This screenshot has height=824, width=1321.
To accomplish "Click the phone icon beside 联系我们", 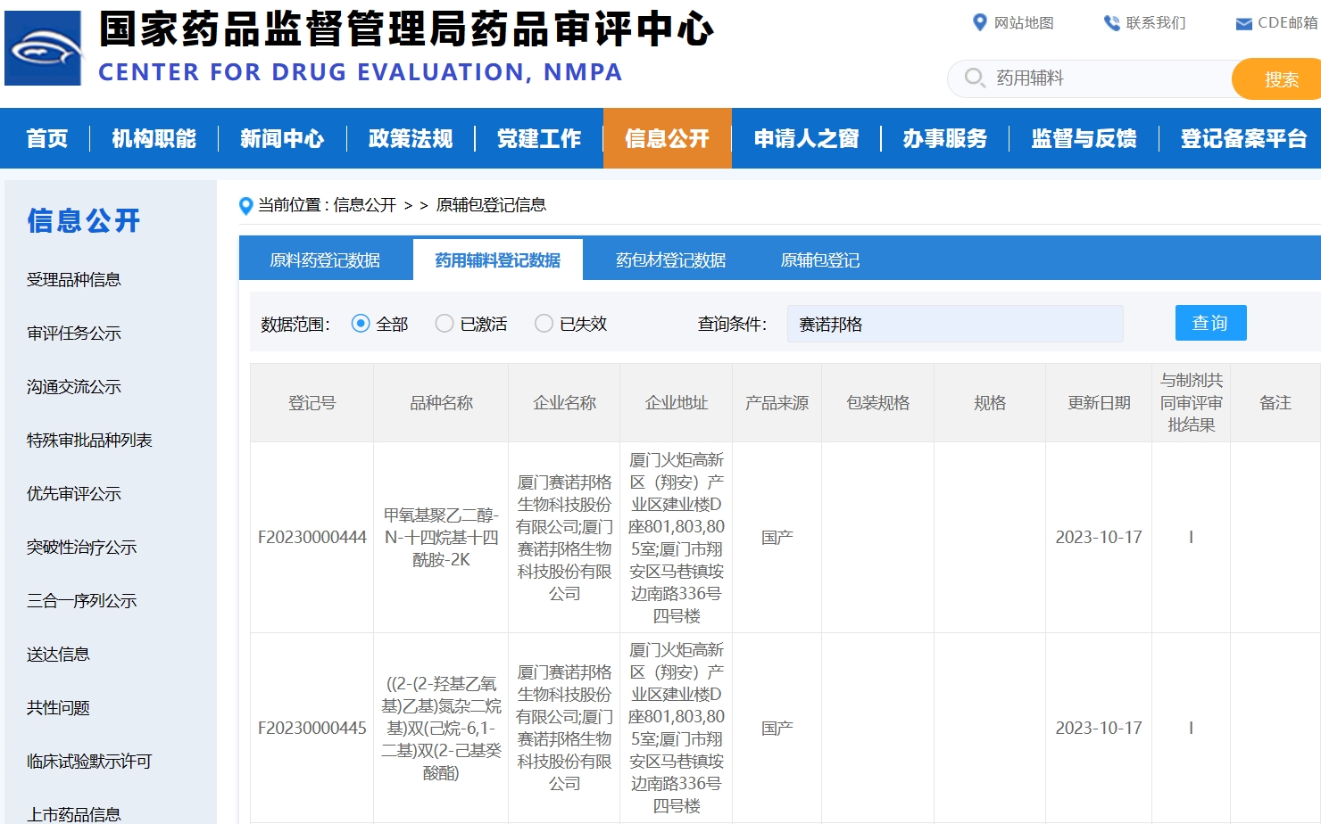I will [1111, 23].
